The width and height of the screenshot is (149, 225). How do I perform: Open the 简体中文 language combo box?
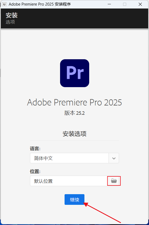click(74, 158)
